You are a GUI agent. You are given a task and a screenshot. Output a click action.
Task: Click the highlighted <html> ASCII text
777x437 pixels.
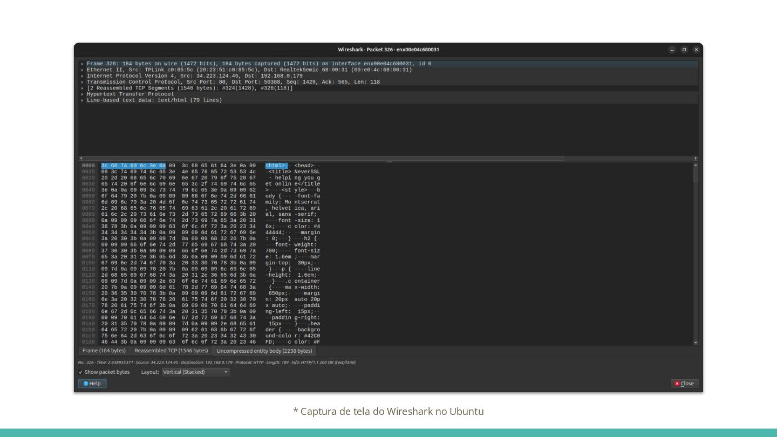276,166
